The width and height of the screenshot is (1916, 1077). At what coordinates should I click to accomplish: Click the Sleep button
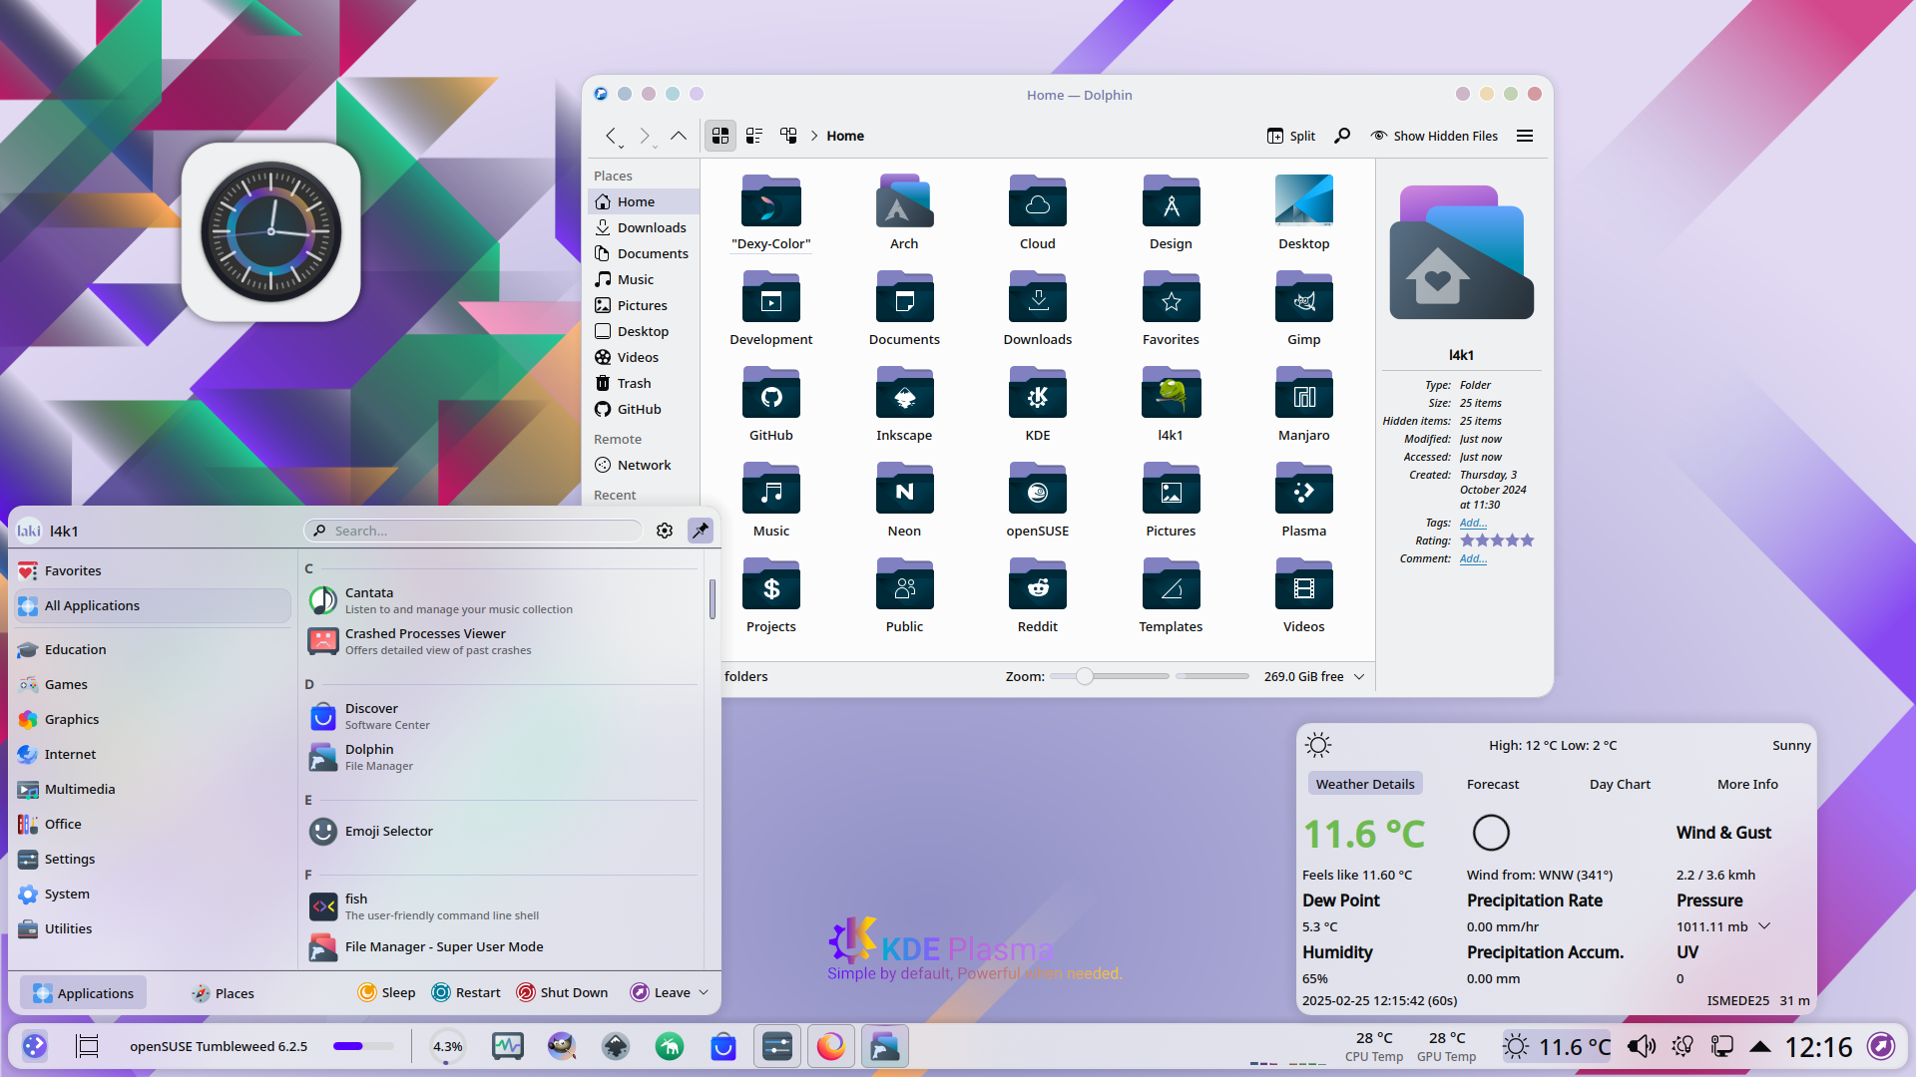coord(386,992)
